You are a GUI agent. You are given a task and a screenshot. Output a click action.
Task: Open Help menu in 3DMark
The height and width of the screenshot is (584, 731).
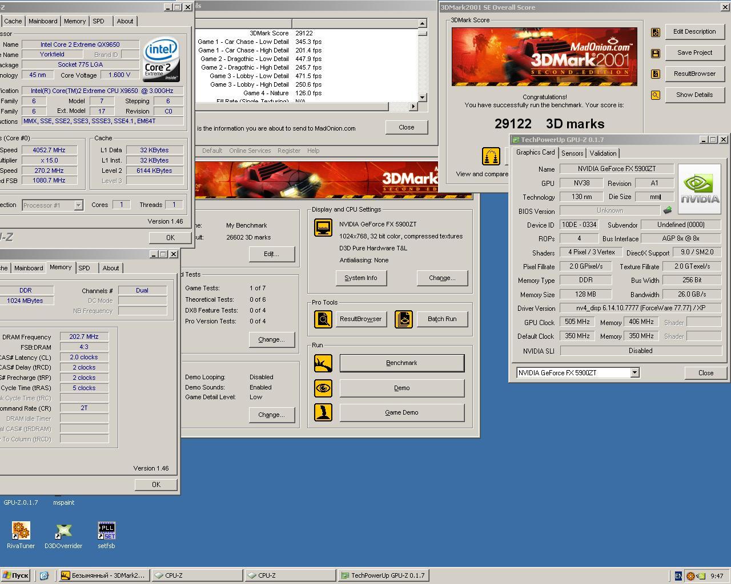click(x=313, y=151)
